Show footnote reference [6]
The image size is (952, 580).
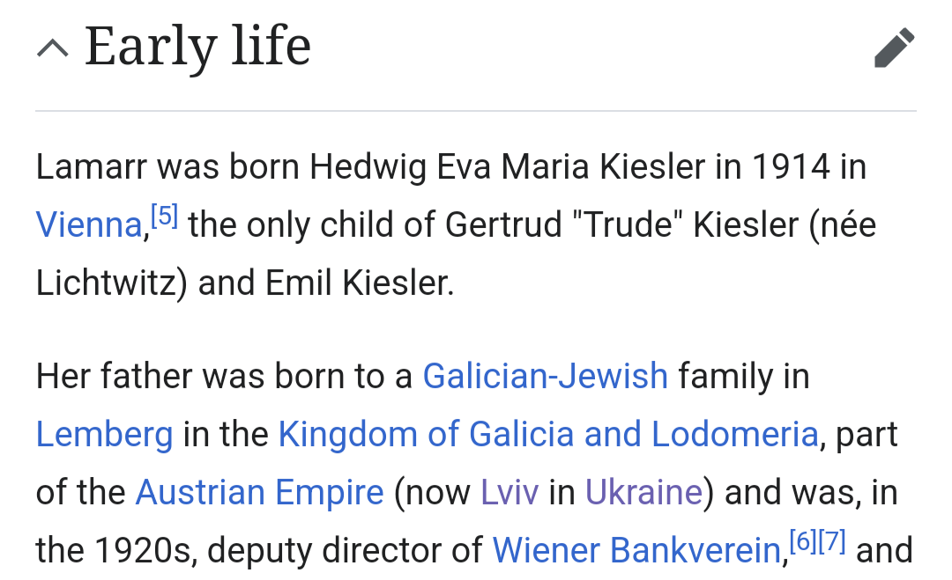point(802,542)
